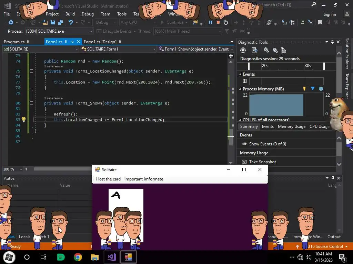Collapse the Process Memory graph

(x=240, y=89)
